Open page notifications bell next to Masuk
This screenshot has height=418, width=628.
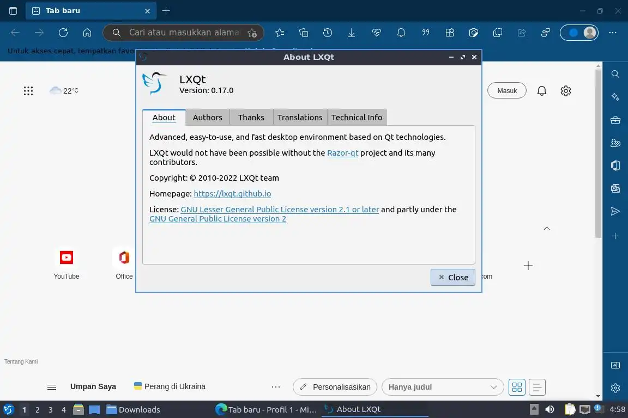[x=541, y=91]
